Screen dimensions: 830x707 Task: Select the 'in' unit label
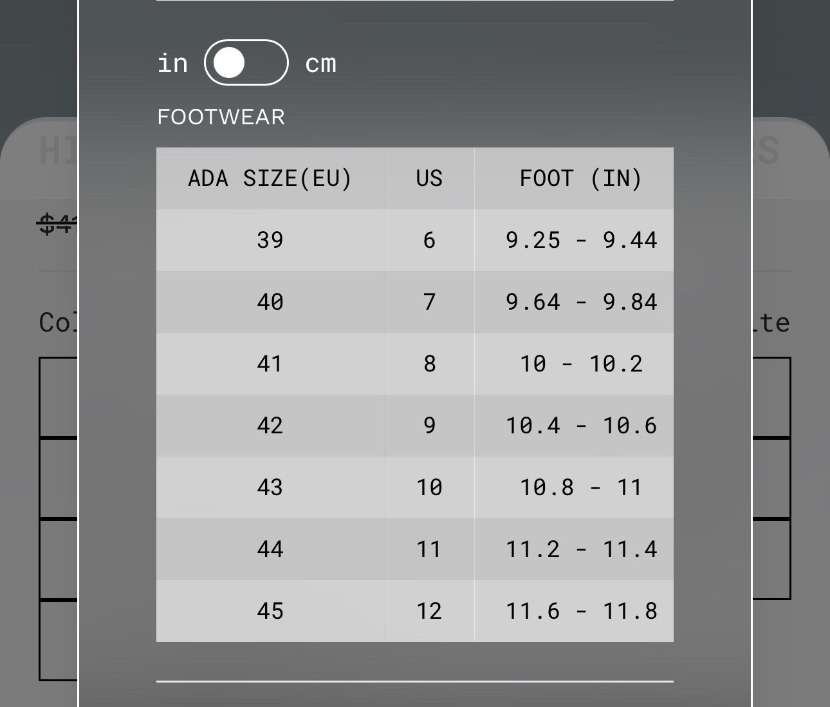pyautogui.click(x=172, y=63)
